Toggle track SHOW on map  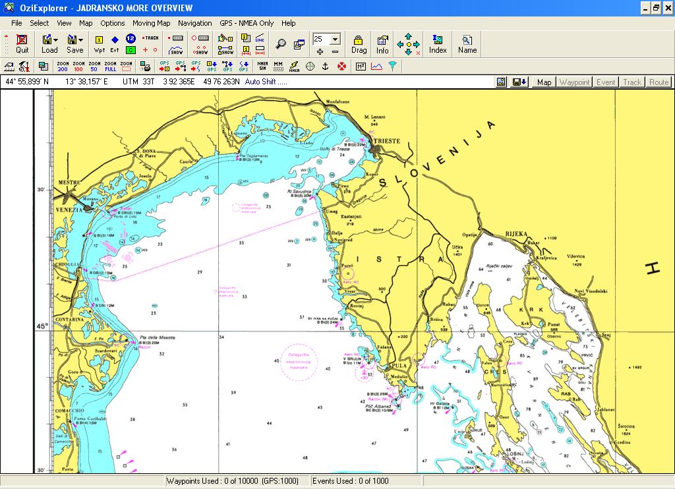click(x=177, y=51)
